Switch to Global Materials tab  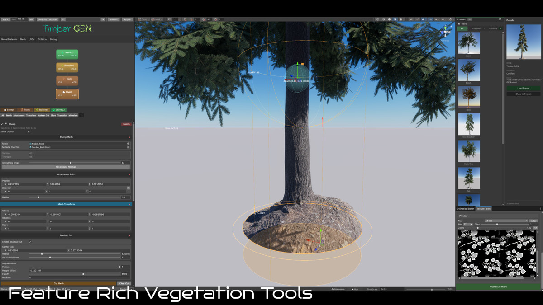click(x=9, y=39)
